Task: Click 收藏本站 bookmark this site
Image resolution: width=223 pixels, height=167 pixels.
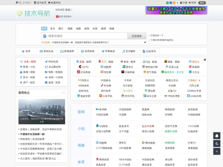Action: 54,3
